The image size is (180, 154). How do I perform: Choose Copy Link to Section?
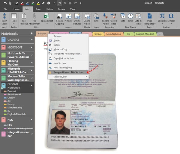click(x=68, y=59)
